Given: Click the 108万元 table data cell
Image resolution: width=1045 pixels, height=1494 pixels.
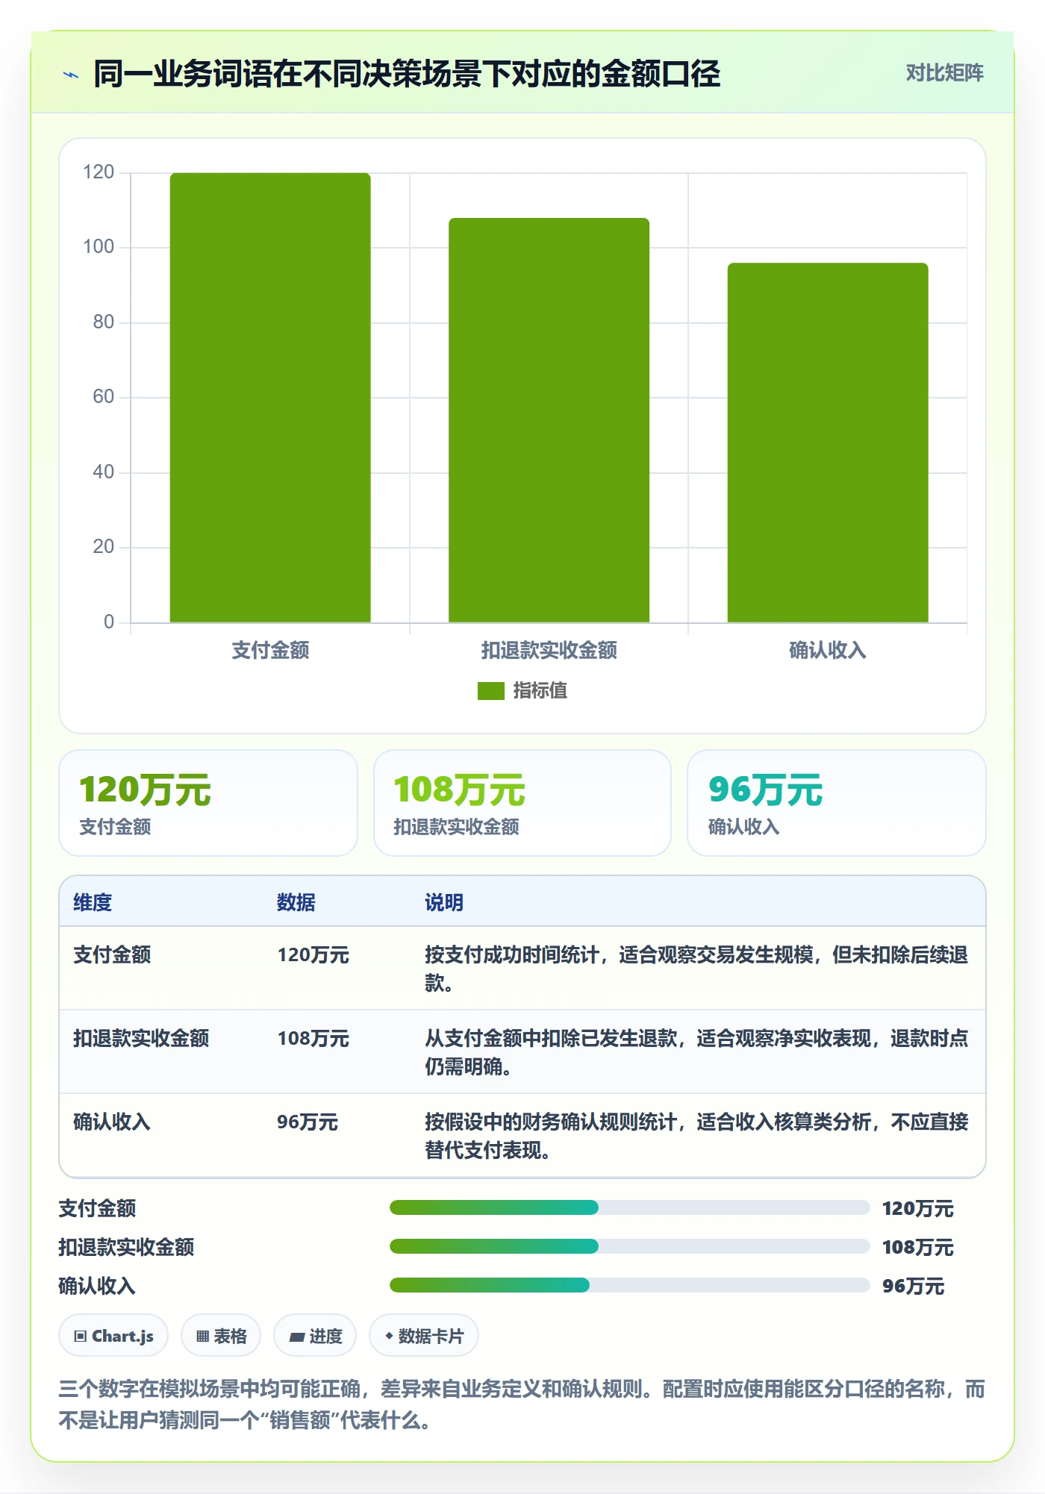Looking at the screenshot, I should [313, 1038].
